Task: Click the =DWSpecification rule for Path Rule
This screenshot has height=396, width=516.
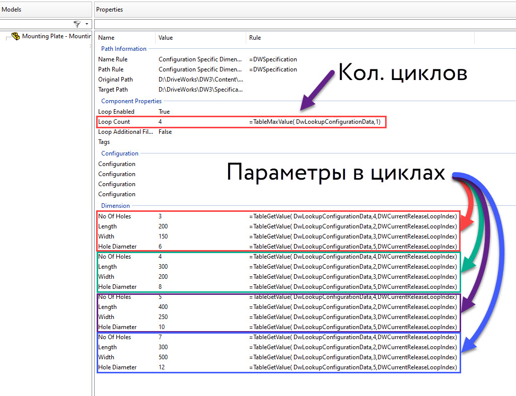Action: point(273,69)
